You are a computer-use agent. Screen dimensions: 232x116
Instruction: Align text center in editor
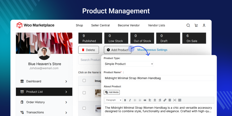point(155,100)
